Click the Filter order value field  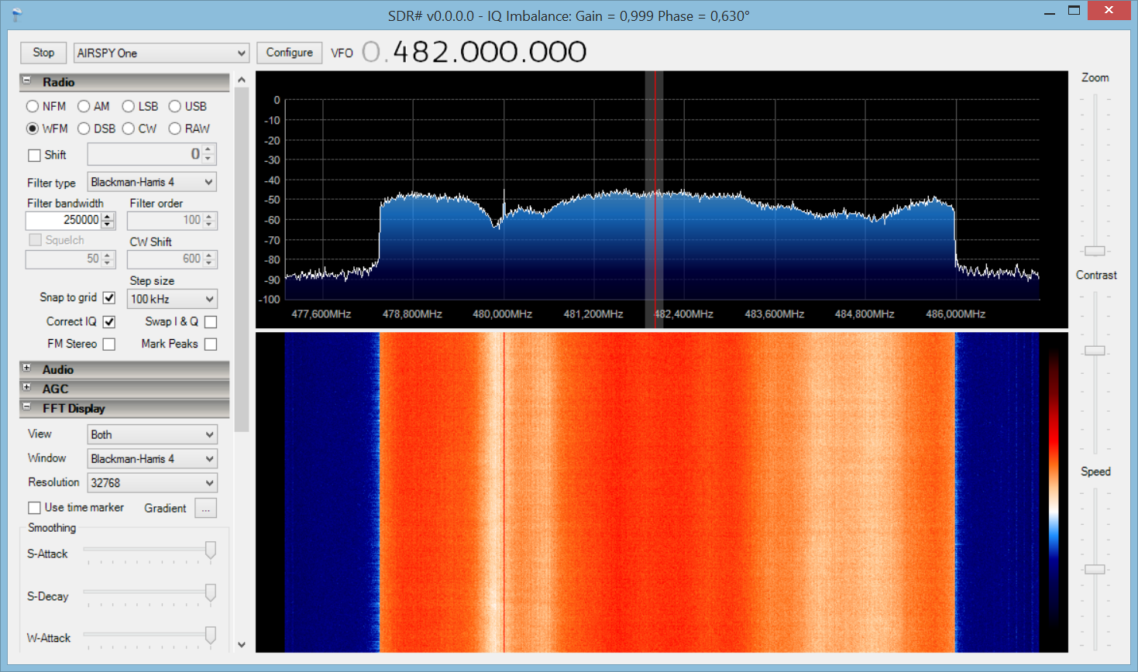(x=165, y=220)
